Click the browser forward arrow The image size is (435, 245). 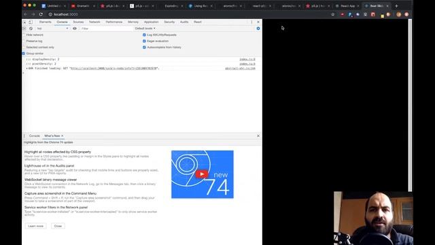[33, 14]
